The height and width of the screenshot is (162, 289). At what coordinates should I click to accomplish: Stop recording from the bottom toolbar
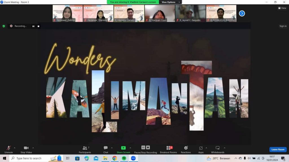148,147
